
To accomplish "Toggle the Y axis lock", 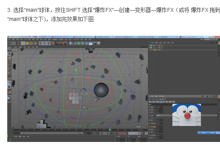I will 45,43.
